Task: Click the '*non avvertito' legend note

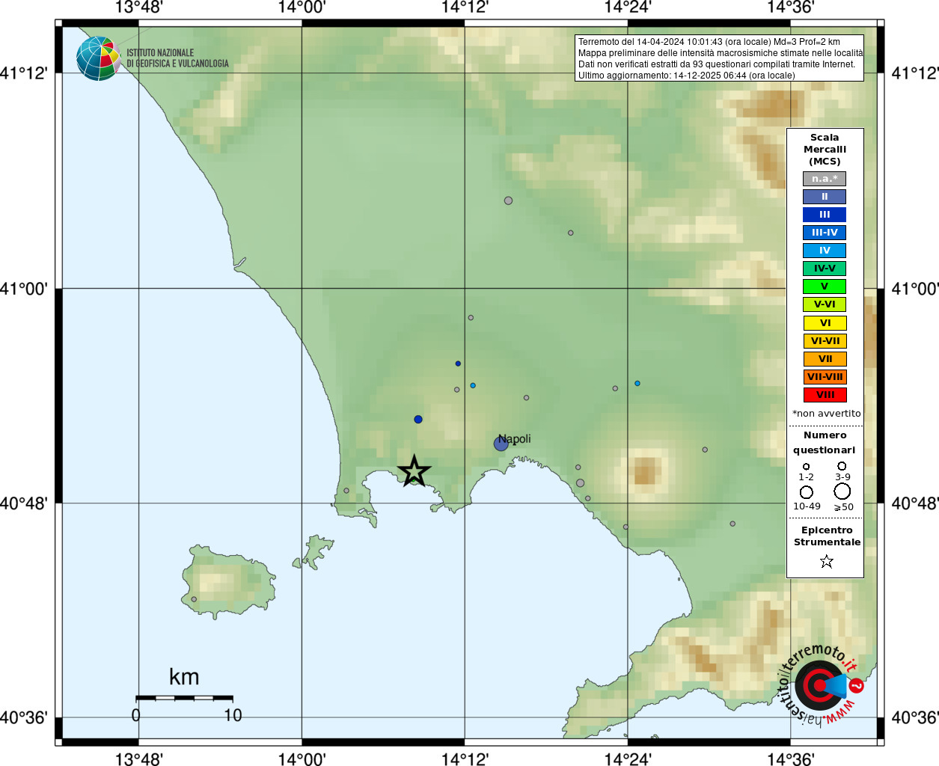Action: (x=827, y=414)
